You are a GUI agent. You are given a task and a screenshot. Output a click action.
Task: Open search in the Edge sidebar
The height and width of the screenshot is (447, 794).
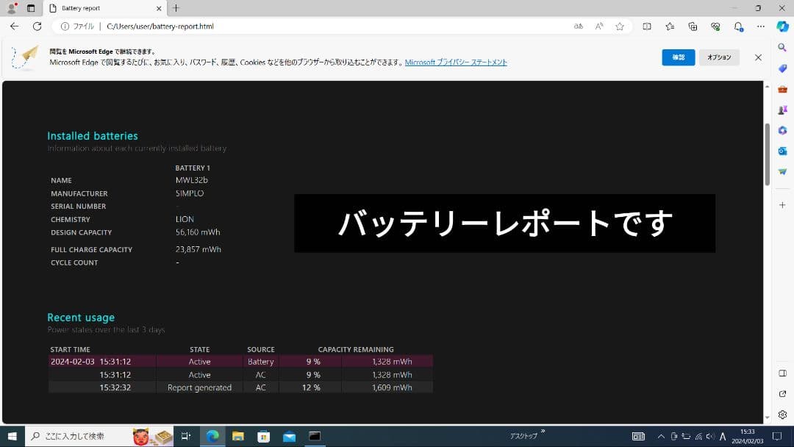782,47
